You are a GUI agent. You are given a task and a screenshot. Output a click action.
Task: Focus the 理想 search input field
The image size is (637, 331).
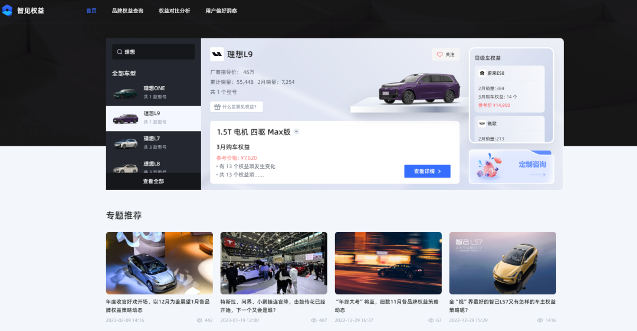[153, 52]
